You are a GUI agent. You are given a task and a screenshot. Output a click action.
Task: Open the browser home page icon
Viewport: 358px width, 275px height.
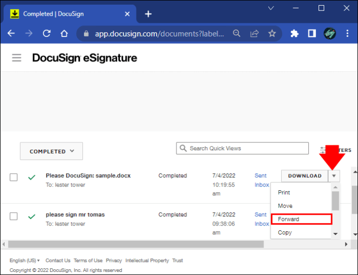tap(64, 33)
